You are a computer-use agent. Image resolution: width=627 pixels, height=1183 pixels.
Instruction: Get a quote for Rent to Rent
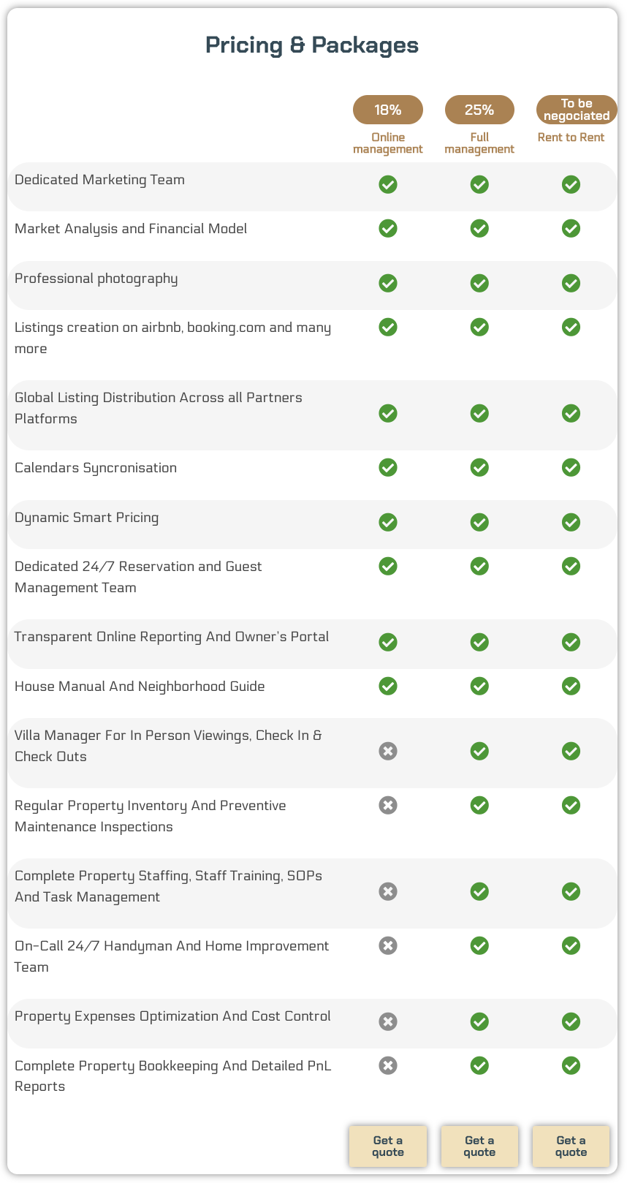point(571,1146)
